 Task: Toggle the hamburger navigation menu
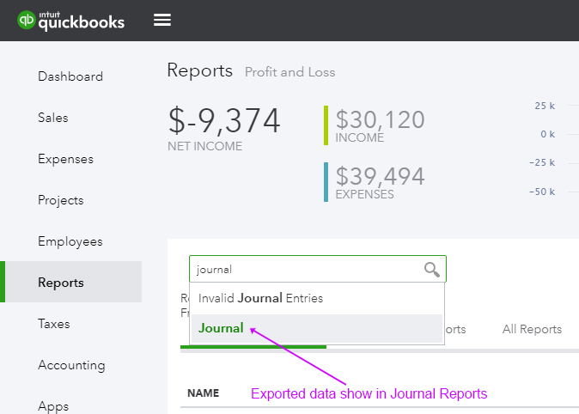[162, 20]
